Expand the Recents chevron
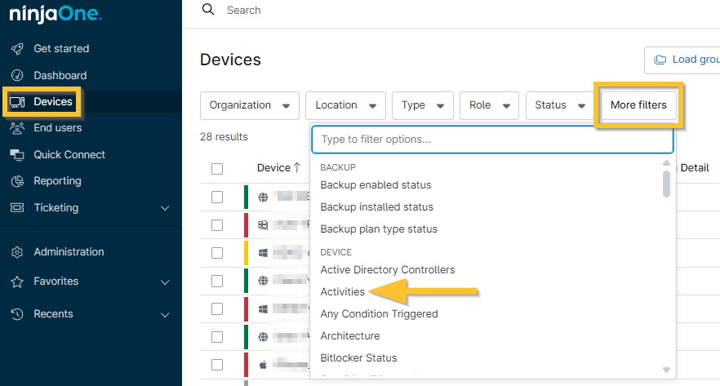Image resolution: width=720 pixels, height=386 pixels. (x=165, y=315)
